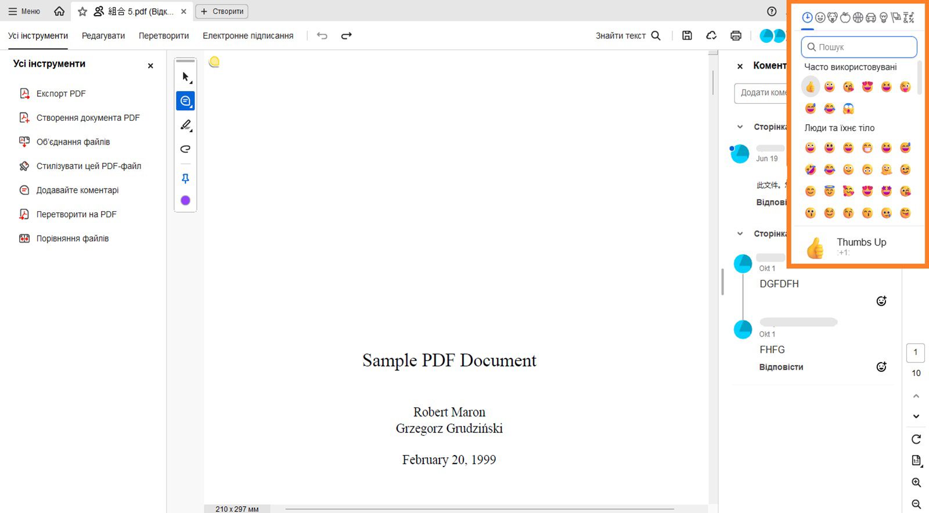Image resolution: width=929 pixels, height=513 pixels.
Task: Pick the screaming face emoji
Action: (848, 109)
